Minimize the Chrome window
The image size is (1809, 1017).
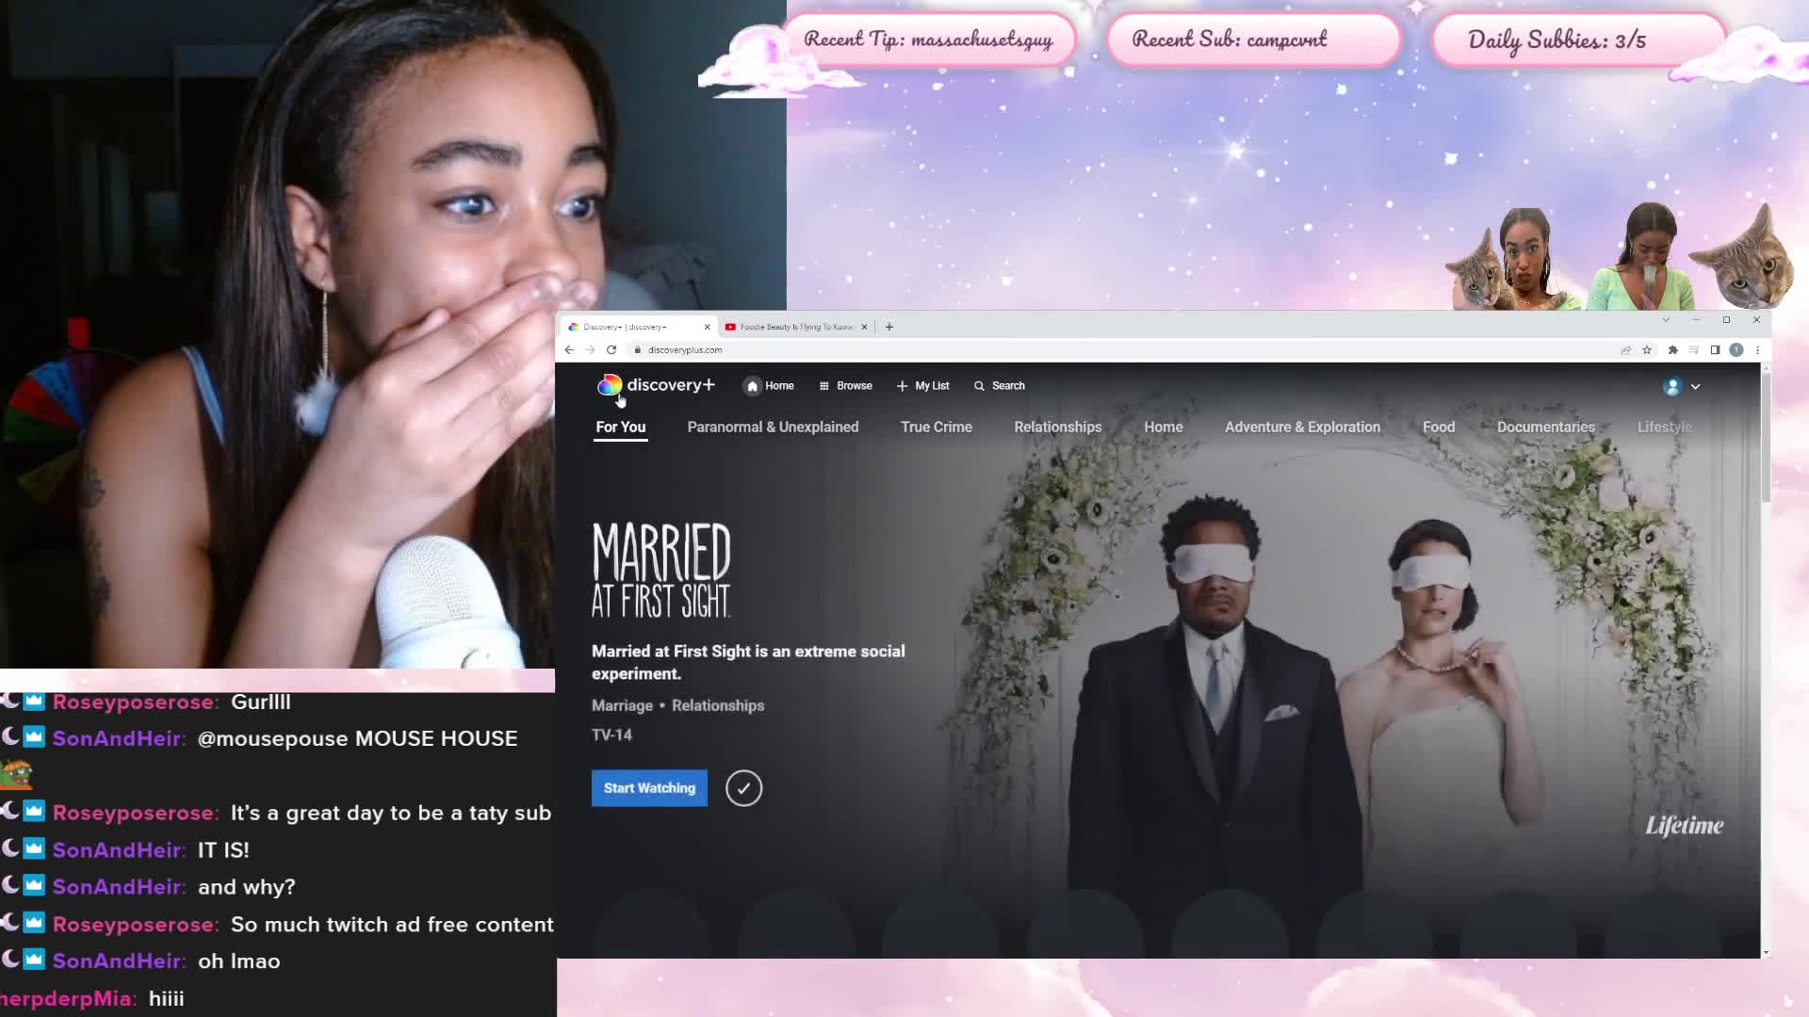1696,320
